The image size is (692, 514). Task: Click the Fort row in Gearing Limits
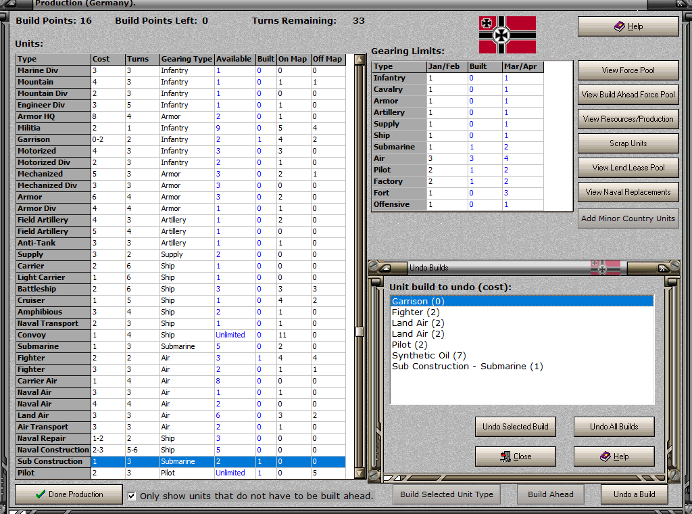458,193
